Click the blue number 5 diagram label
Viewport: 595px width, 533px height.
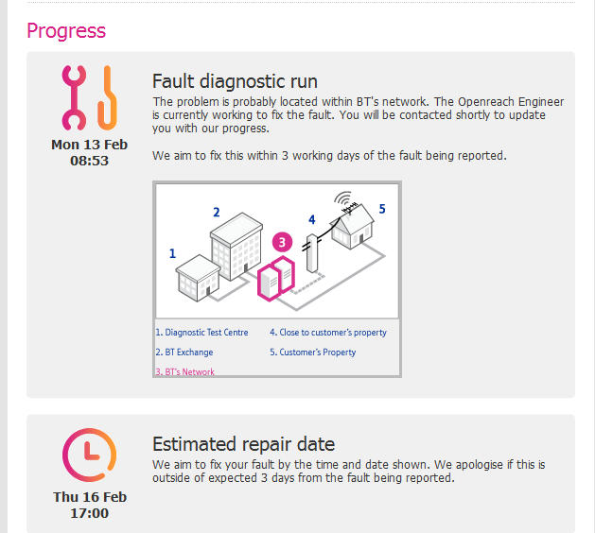(382, 209)
